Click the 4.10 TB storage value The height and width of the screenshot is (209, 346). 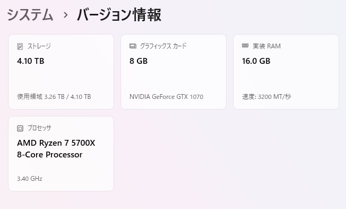(31, 61)
